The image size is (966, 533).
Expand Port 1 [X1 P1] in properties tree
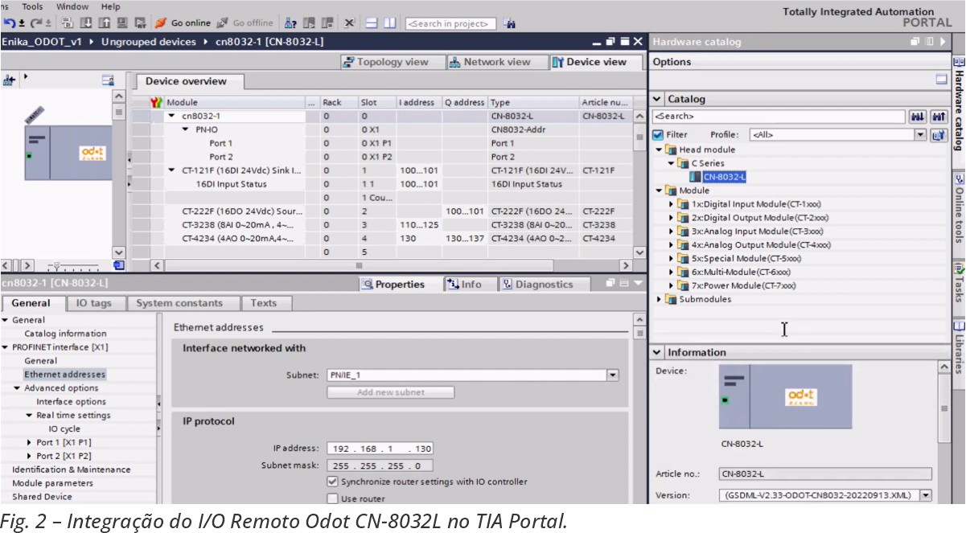(x=29, y=443)
